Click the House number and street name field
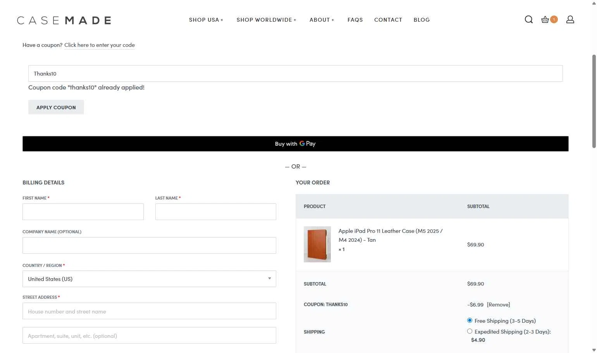 pos(149,311)
